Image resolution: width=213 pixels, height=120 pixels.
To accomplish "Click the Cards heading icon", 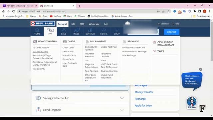I will [65, 42].
